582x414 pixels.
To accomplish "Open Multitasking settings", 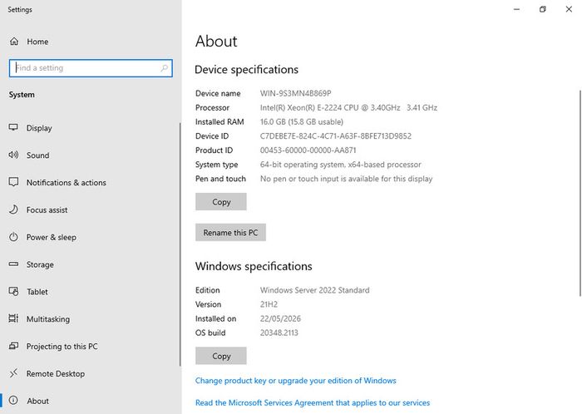I will pyautogui.click(x=90, y=319).
